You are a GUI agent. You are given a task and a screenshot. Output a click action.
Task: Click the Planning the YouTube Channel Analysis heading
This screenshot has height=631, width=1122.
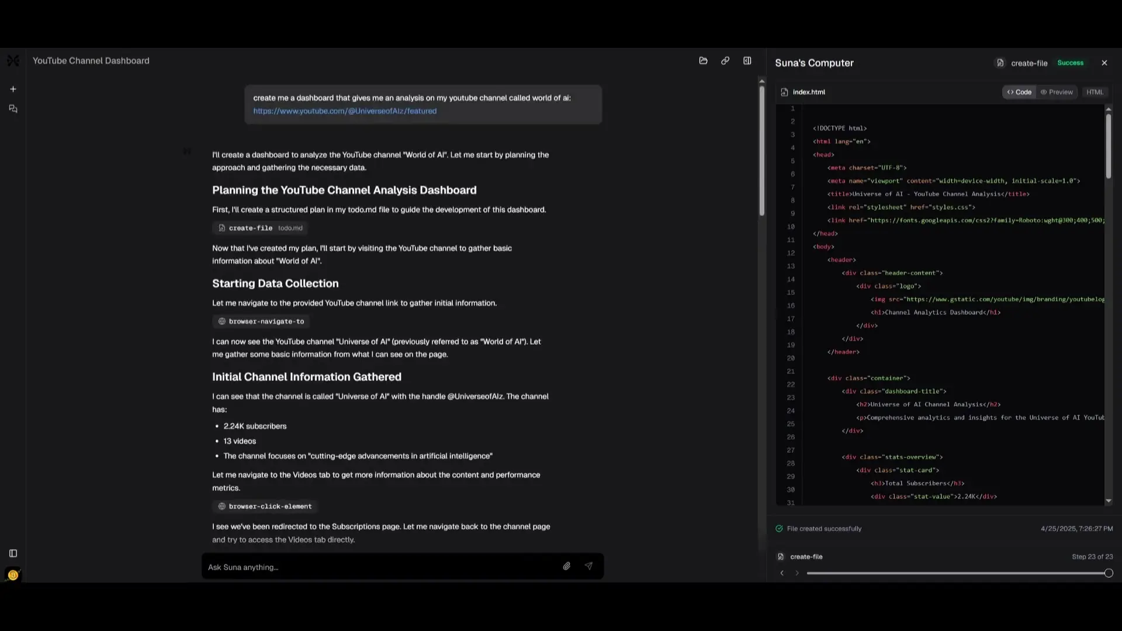tap(344, 190)
